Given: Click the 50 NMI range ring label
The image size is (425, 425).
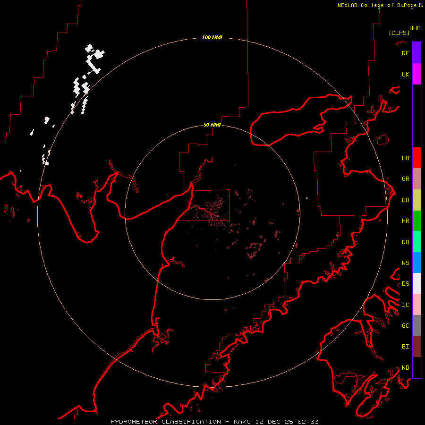Looking at the screenshot, I should click(212, 125).
